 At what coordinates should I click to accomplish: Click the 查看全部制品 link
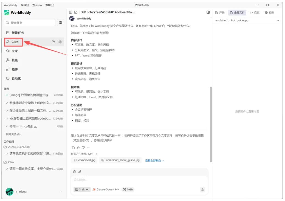[155, 160]
